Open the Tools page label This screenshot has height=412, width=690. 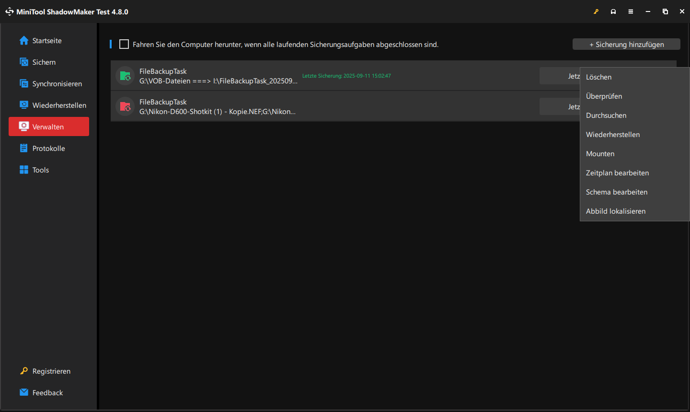41,170
